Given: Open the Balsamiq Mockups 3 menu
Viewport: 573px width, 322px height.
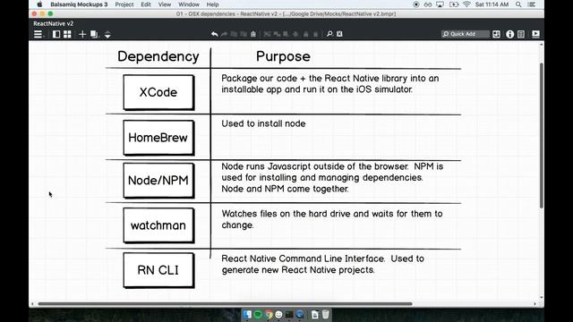Looking at the screenshot, I should click(79, 4).
